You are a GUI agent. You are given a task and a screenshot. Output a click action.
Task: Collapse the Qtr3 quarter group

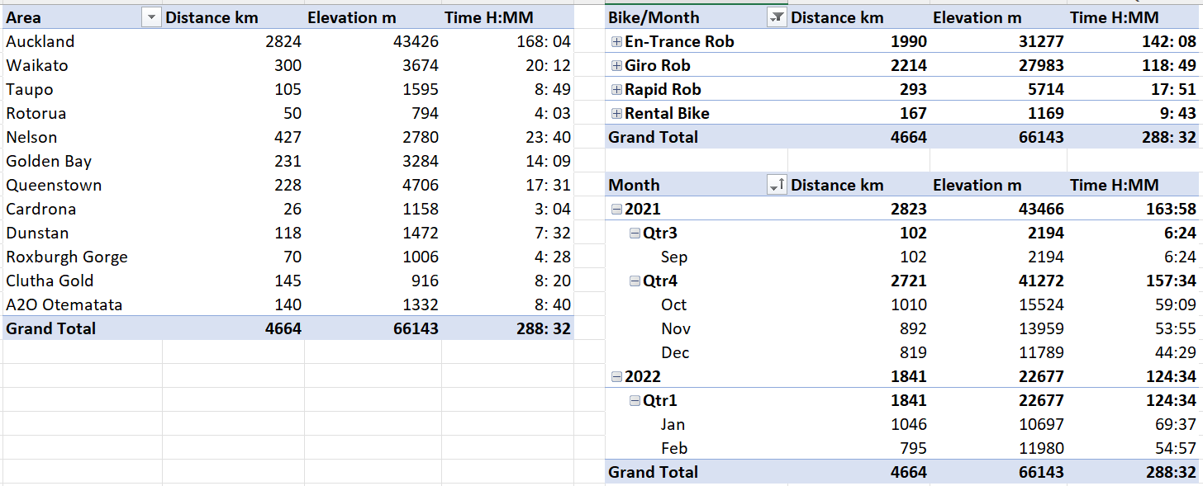tap(635, 234)
